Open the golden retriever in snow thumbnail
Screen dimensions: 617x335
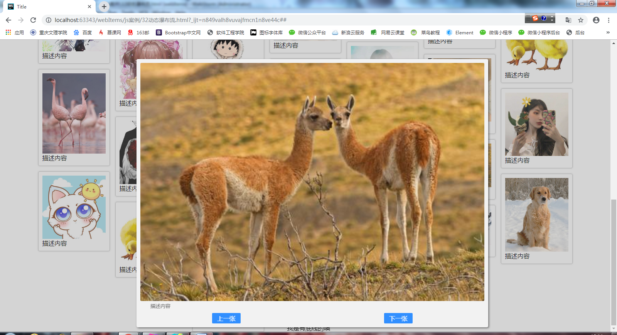coord(537,215)
